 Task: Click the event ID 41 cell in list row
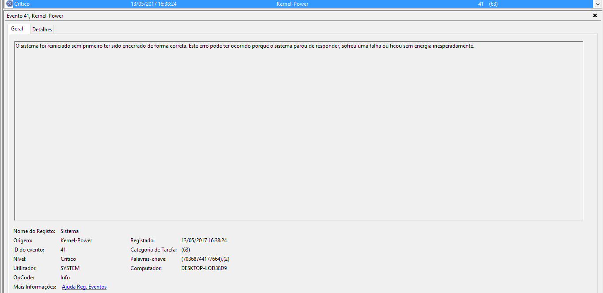481,4
